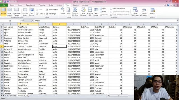Open Excel Help question mark
Image resolution: width=179 pixels, height=100 pixels.
click(168, 5)
